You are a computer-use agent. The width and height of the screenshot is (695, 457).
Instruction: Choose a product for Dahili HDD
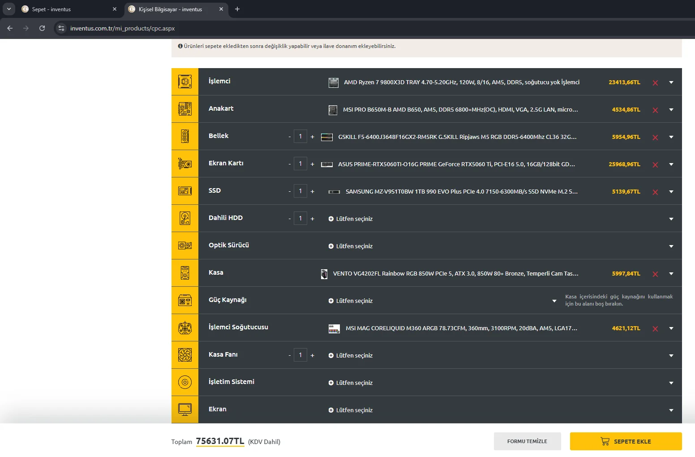(x=351, y=219)
